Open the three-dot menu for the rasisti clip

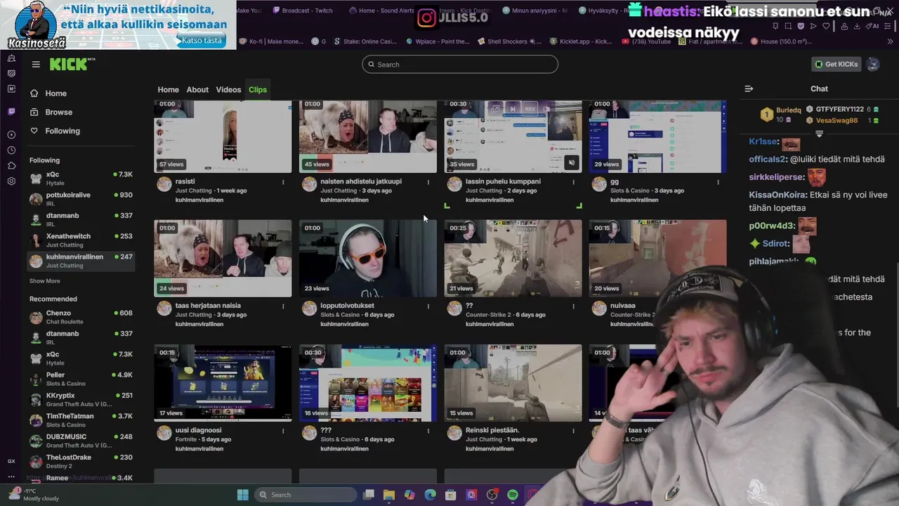tap(283, 182)
